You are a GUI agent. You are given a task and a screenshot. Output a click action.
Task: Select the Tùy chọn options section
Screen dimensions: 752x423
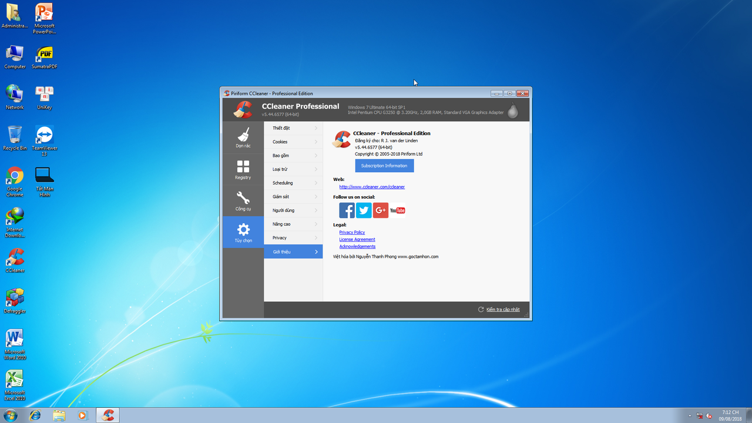[243, 232]
